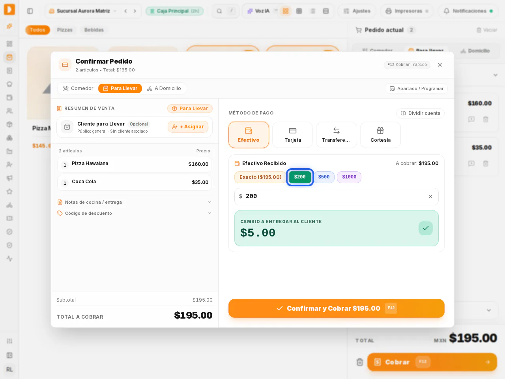Filter products by Bebidas
This screenshot has width=505, height=379.
click(x=94, y=30)
